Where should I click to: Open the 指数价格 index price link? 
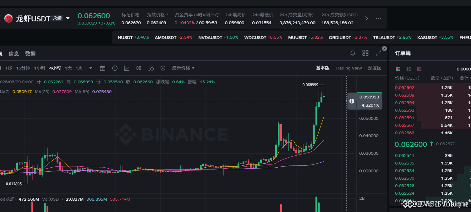pos(157,15)
